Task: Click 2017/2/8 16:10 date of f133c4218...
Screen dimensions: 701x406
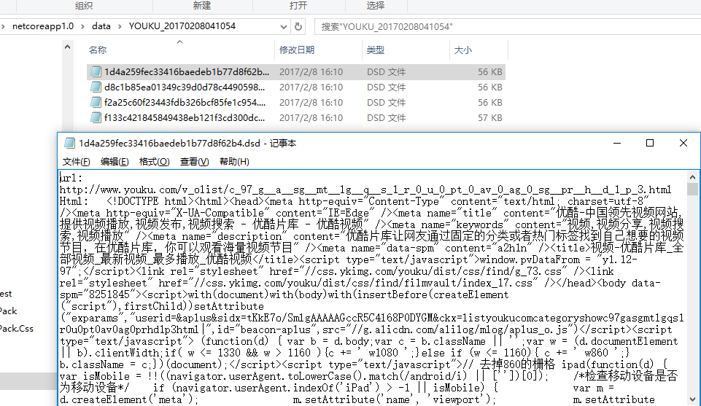Action: pos(311,117)
